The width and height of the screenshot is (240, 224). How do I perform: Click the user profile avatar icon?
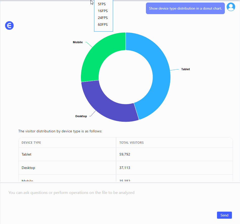pos(231,7)
